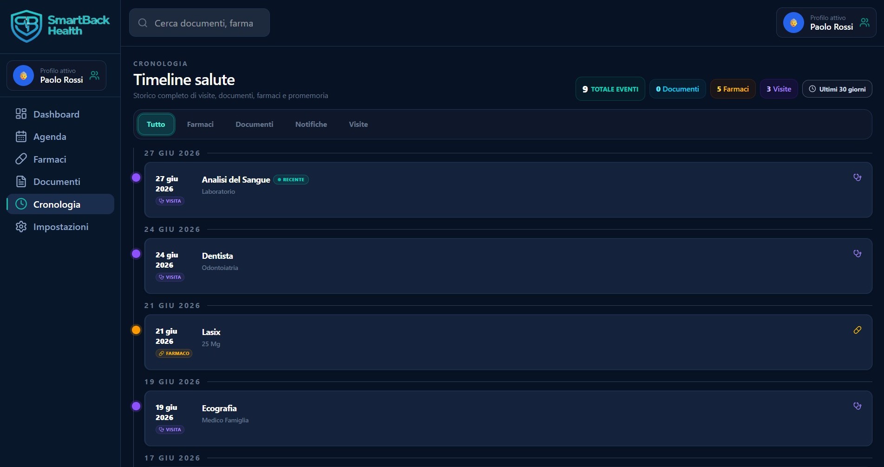The image size is (884, 467).
Task: Click the purple timeline dot for 24 giu
Action: coord(136,253)
